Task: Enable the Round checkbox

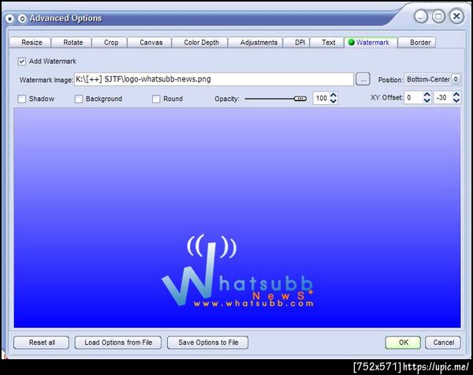Action: 156,99
